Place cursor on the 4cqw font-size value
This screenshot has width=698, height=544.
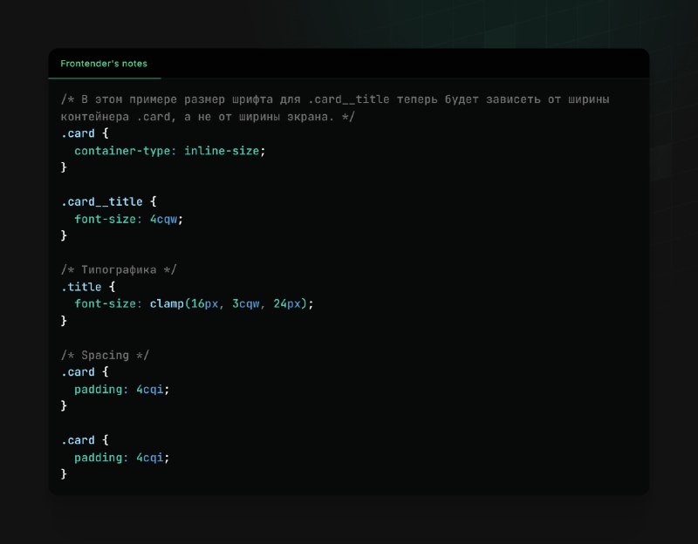tap(166, 219)
